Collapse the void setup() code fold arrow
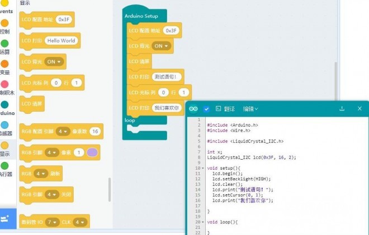 pos(202,168)
